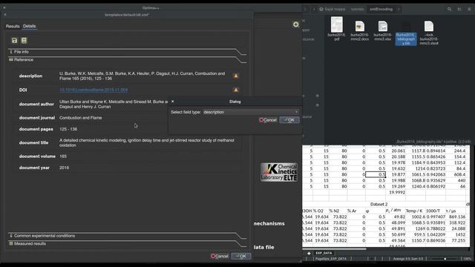Click the zoom percentage in spreadsheet status bar

coord(467,259)
